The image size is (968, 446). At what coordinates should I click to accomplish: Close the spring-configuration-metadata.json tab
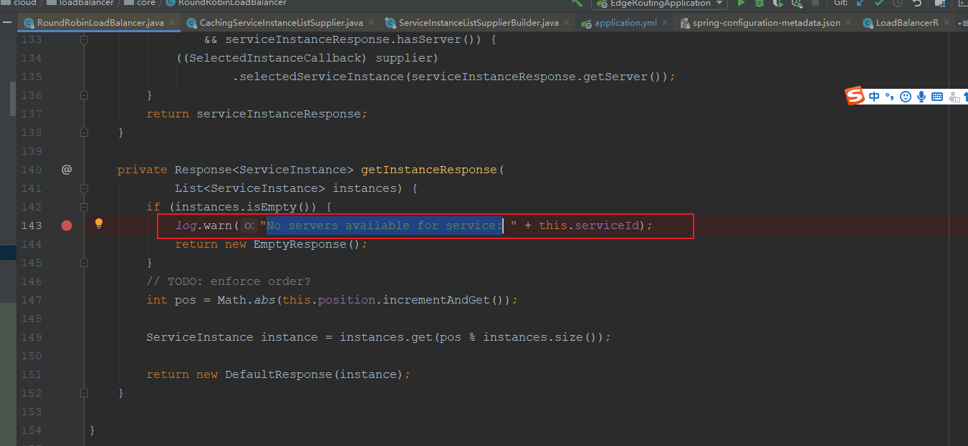coord(848,24)
